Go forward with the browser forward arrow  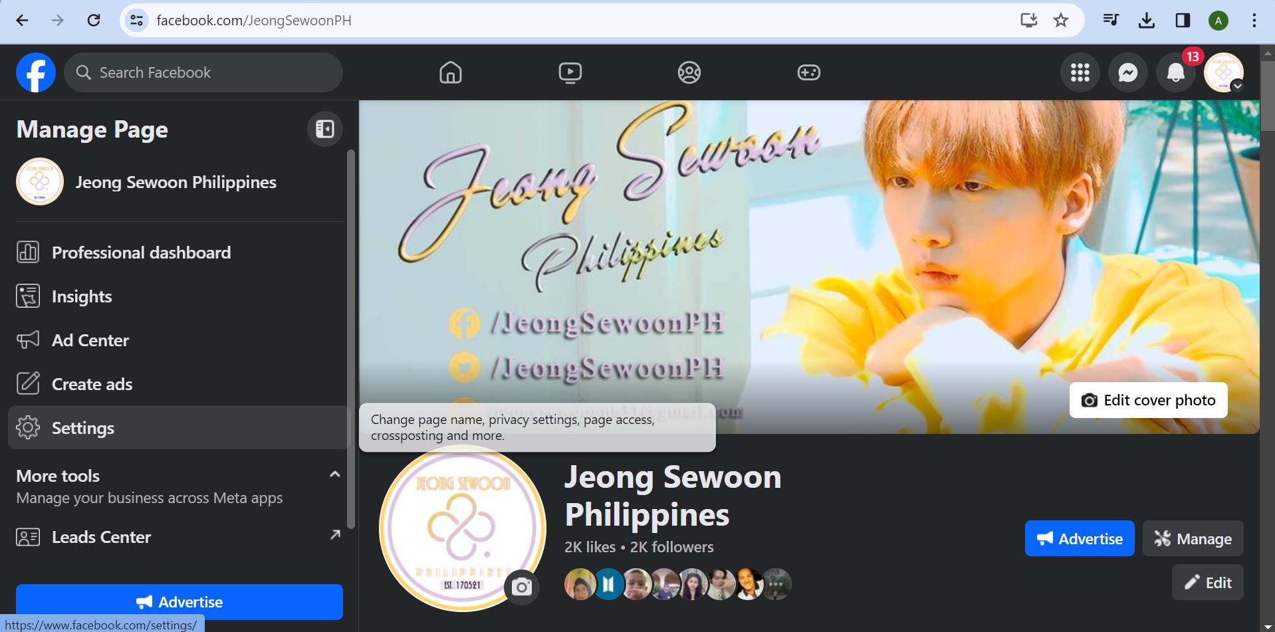[58, 21]
